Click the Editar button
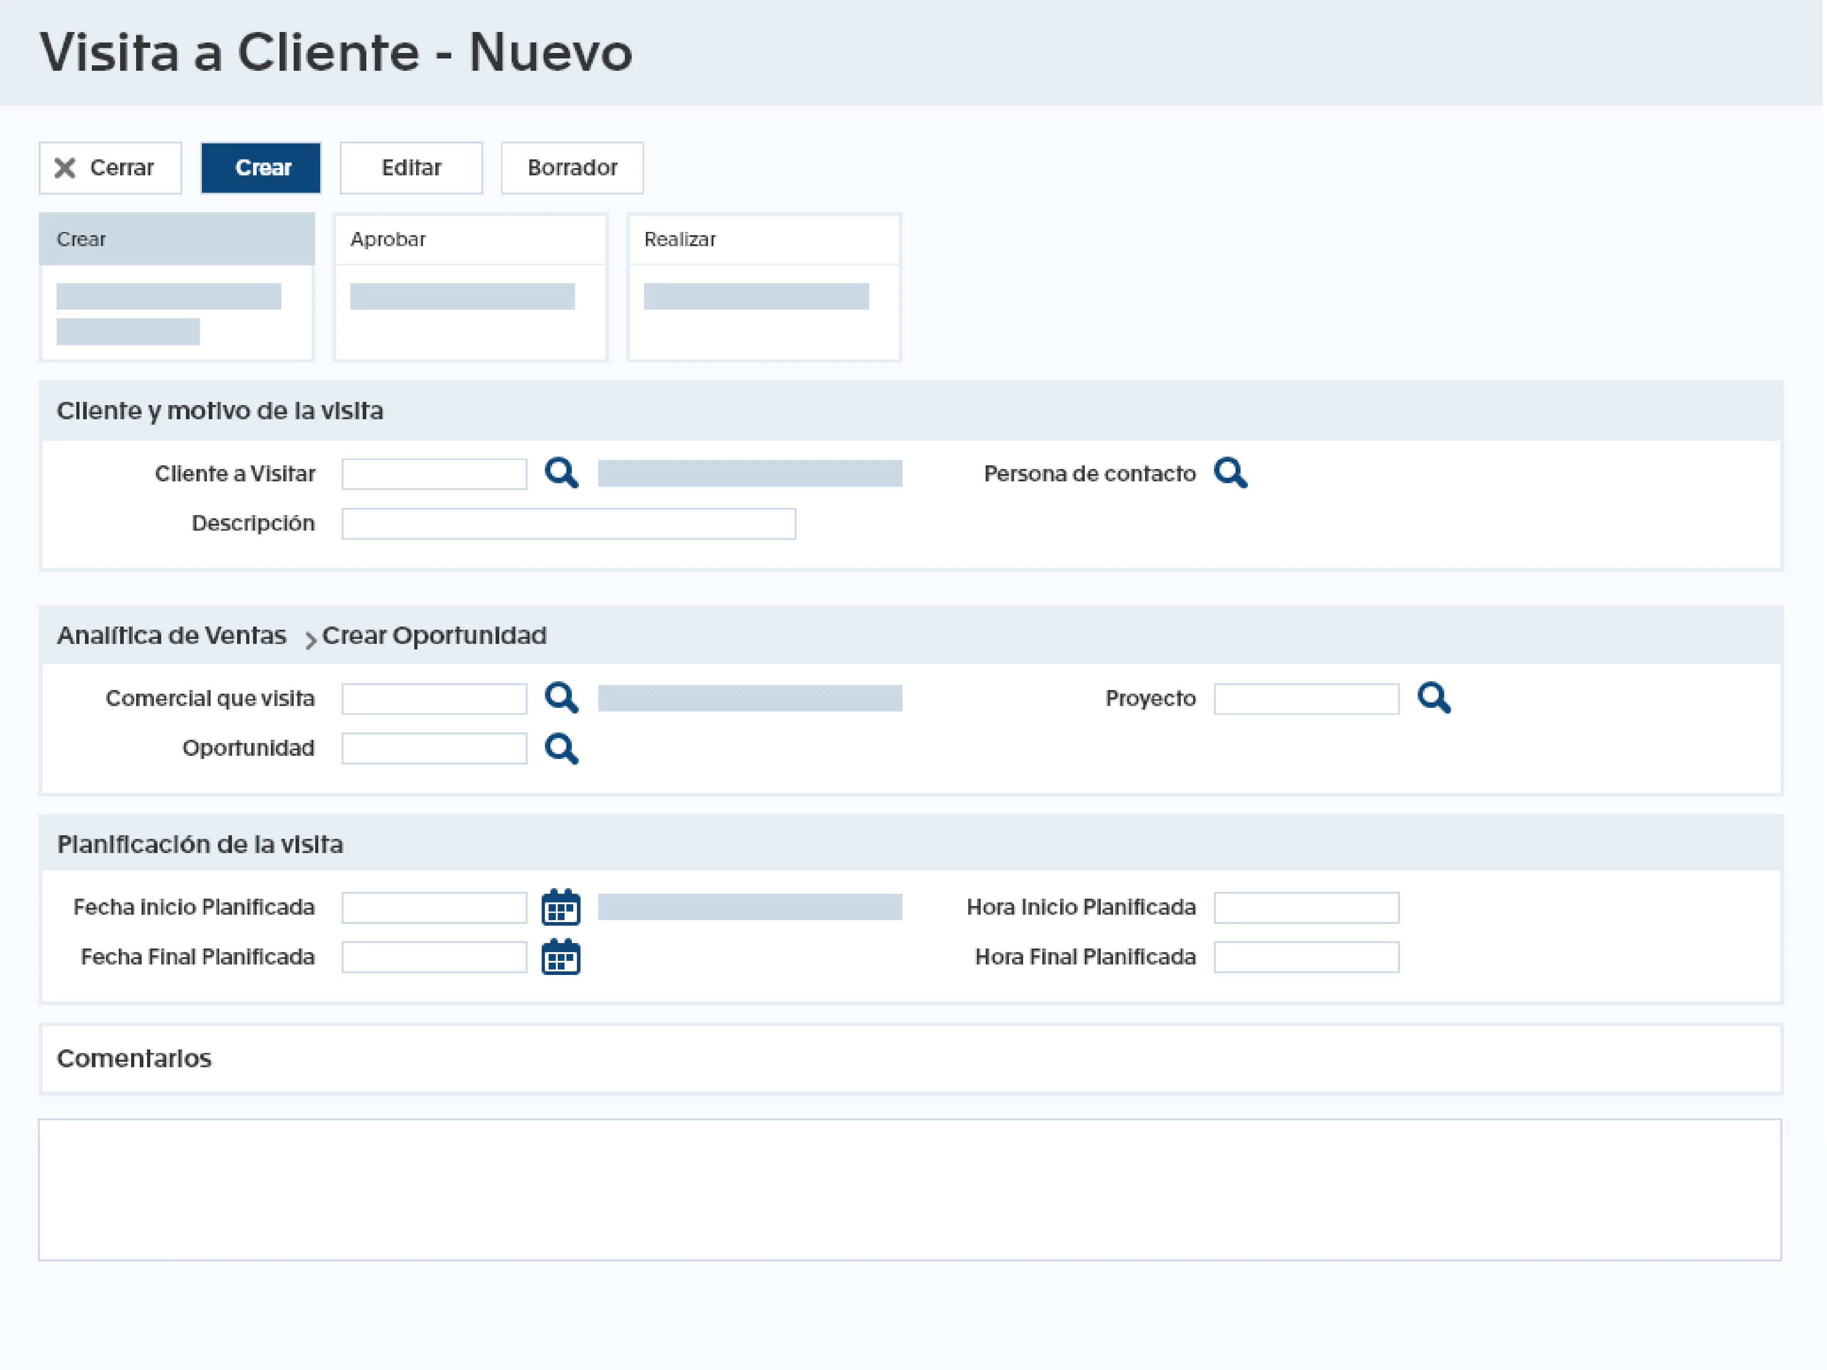 pyautogui.click(x=412, y=168)
